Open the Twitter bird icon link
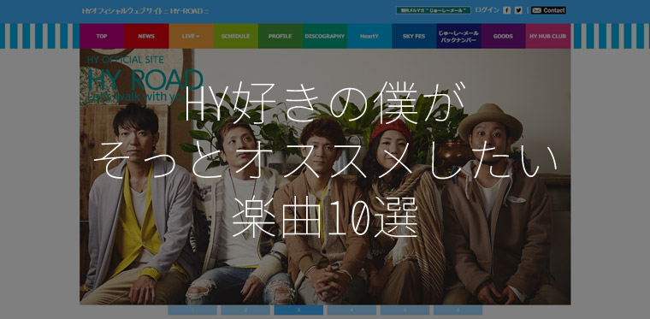This screenshot has width=650, height=319. pos(518,10)
